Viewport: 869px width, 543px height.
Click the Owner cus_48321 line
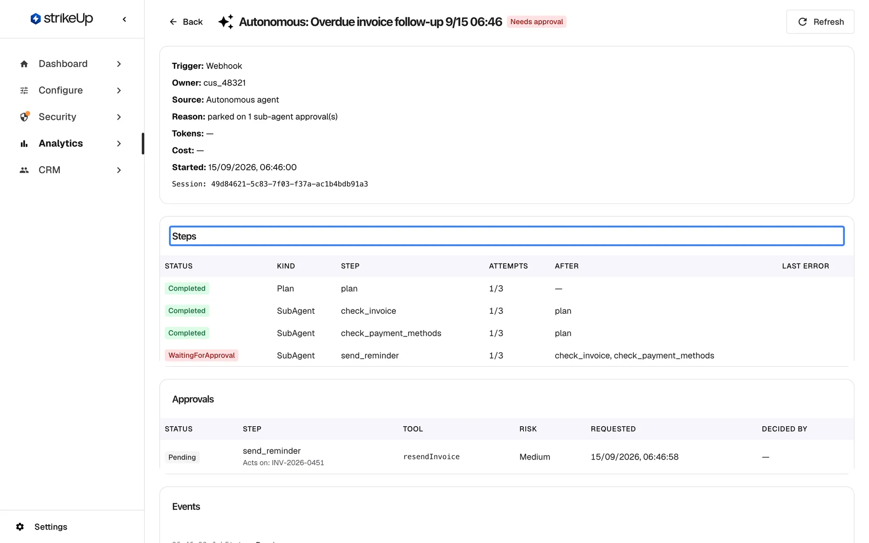pos(209,83)
